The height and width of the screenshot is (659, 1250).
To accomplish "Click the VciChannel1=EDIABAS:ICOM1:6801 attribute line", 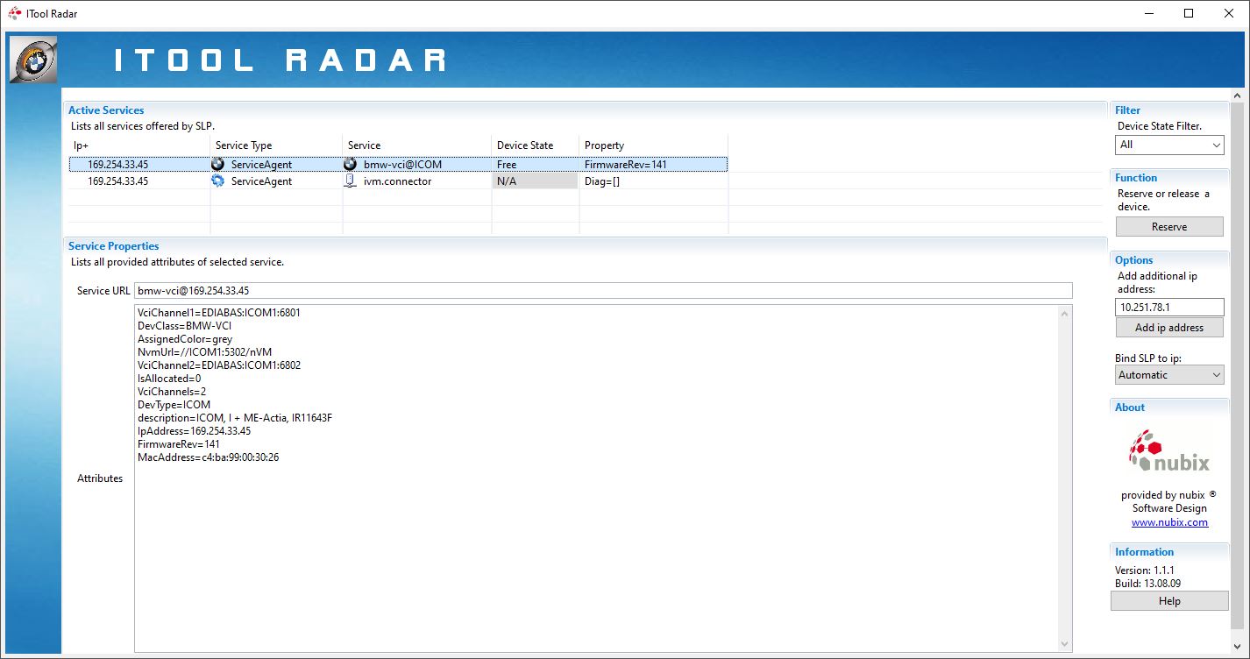I will tap(219, 312).
